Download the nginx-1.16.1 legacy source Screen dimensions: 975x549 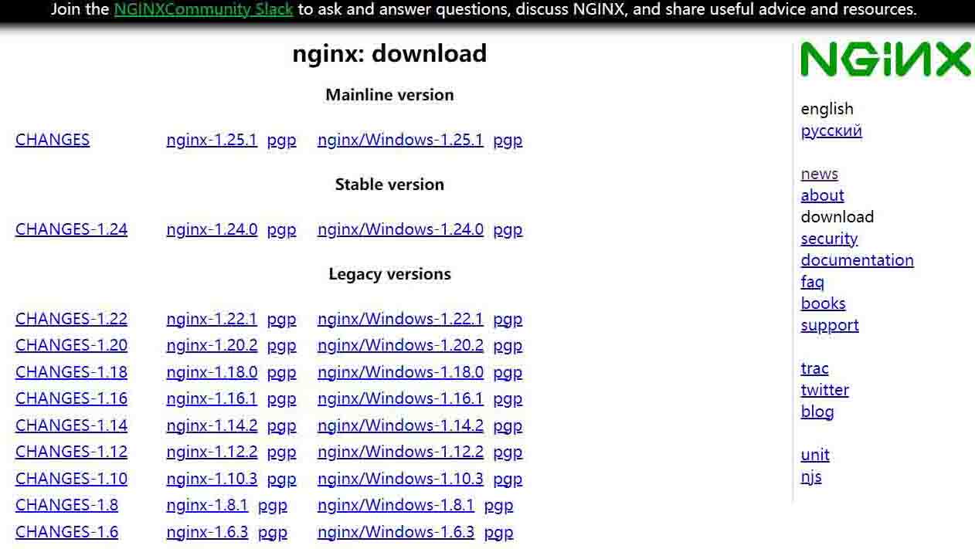pos(211,398)
